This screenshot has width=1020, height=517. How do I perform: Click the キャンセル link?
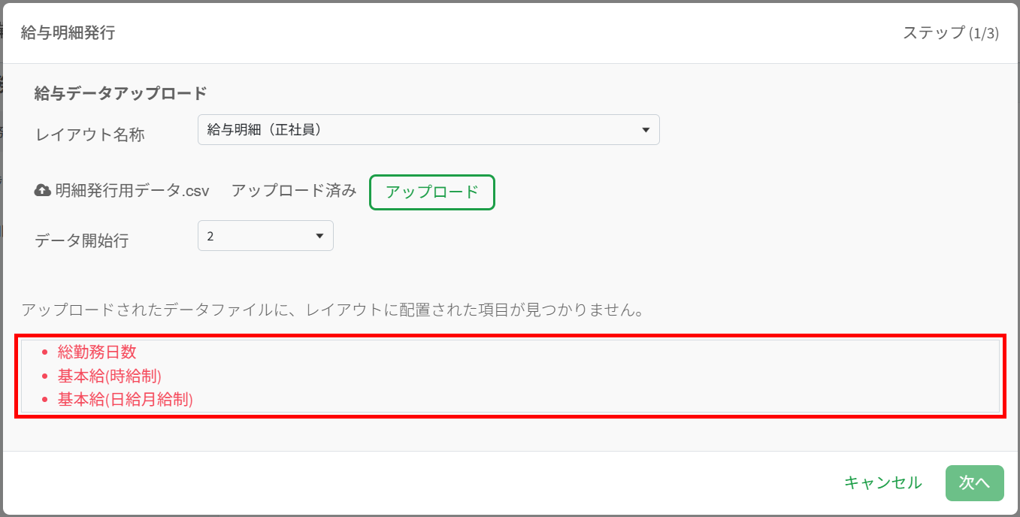click(x=883, y=482)
